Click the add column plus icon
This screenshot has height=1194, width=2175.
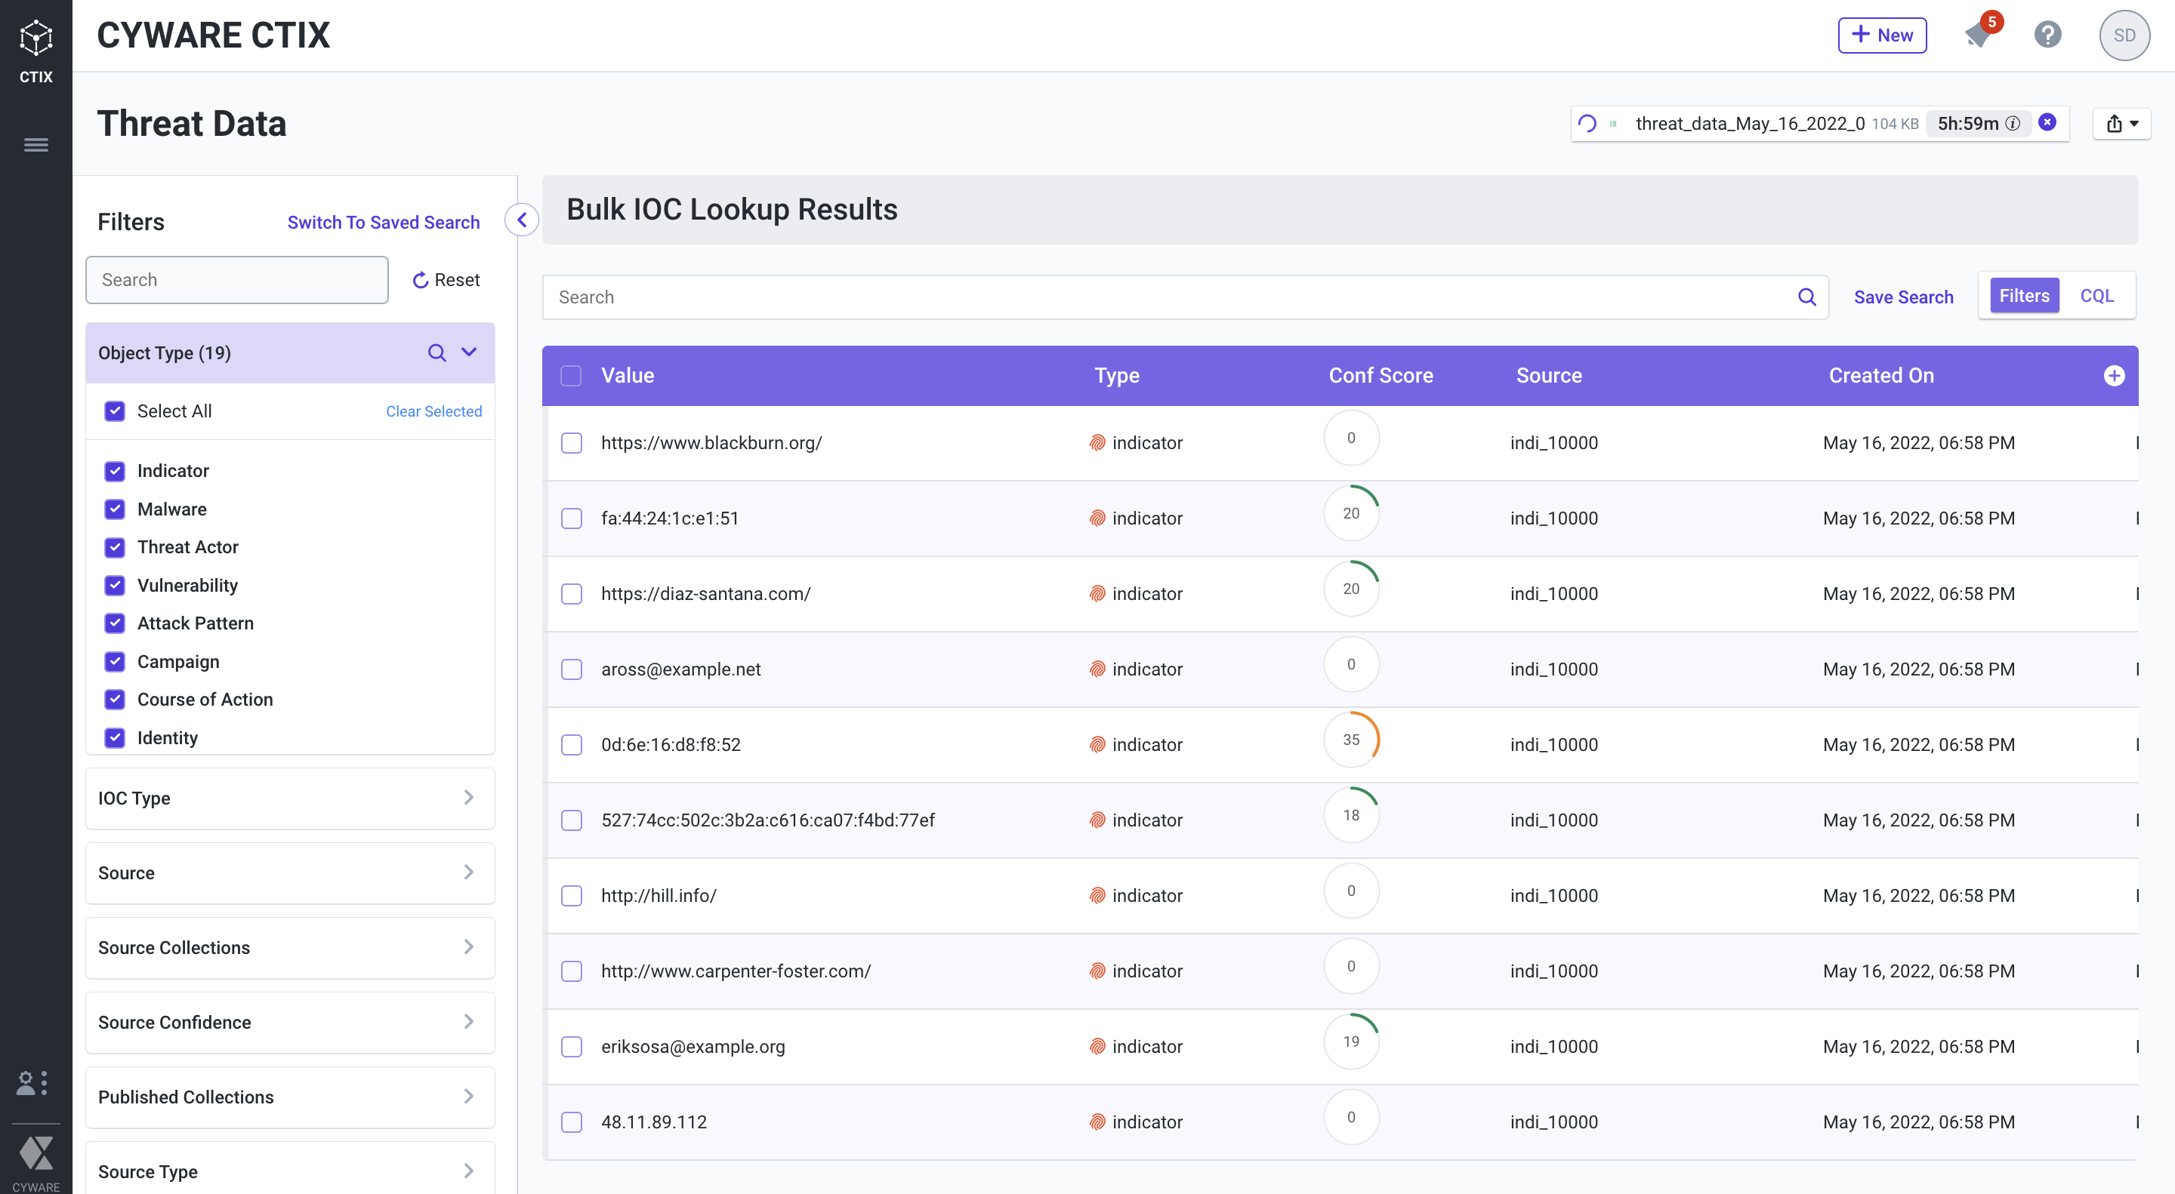(2113, 377)
